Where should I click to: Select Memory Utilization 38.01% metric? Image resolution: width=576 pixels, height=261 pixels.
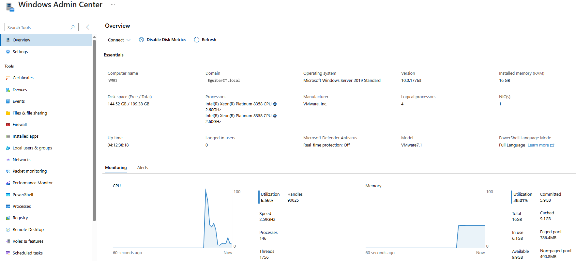coord(522,197)
